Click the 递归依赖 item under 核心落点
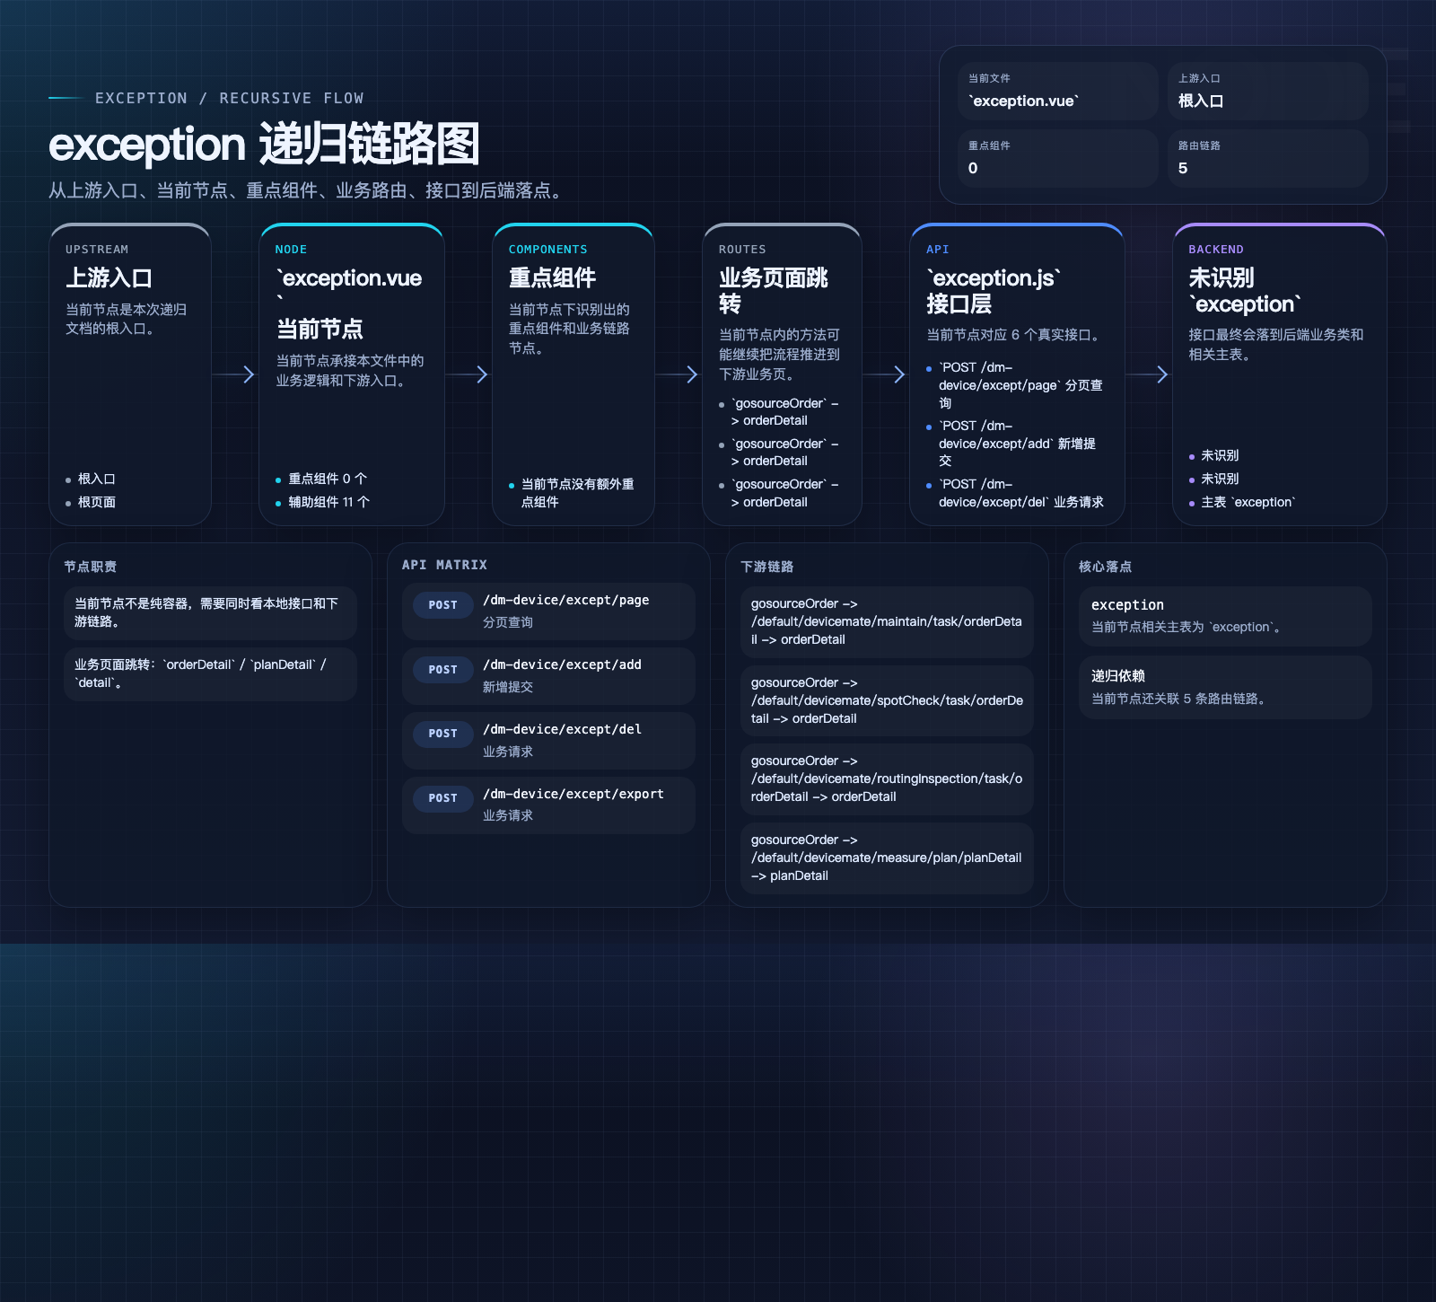This screenshot has height=1302, width=1436. 1225,688
